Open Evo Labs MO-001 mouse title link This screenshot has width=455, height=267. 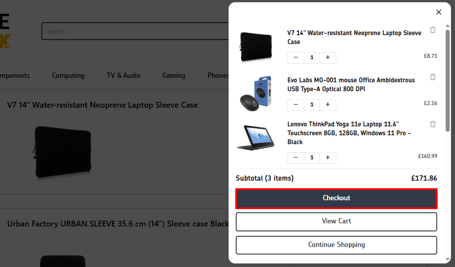[x=351, y=85]
